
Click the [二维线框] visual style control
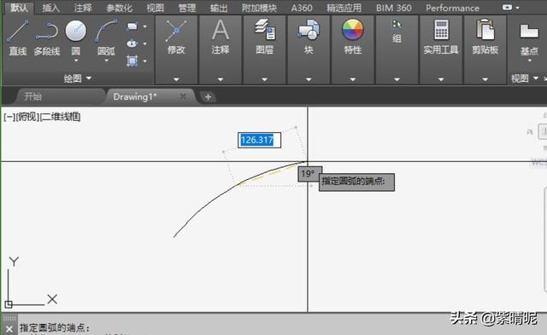tap(60, 117)
